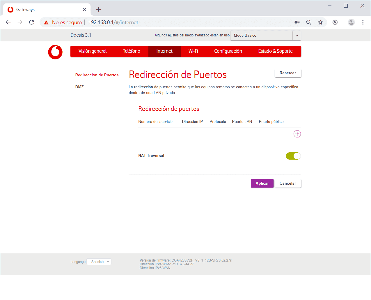The image size is (371, 300).
Task: Disable the NAT Traversal toggle
Action: [x=293, y=156]
